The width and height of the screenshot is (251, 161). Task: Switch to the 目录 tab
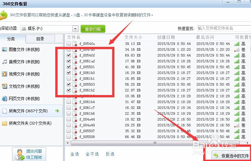click(x=40, y=39)
